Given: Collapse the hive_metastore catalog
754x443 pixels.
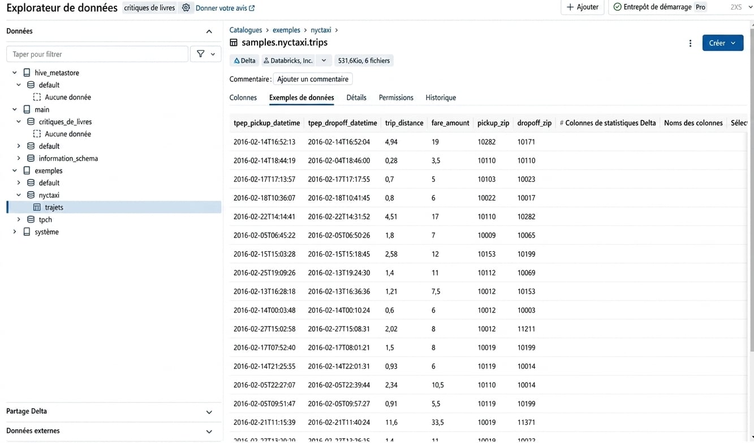Looking at the screenshot, I should pos(15,73).
